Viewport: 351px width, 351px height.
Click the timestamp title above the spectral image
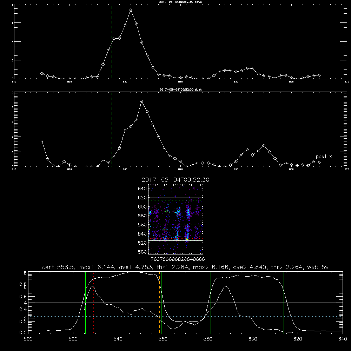click(x=175, y=180)
